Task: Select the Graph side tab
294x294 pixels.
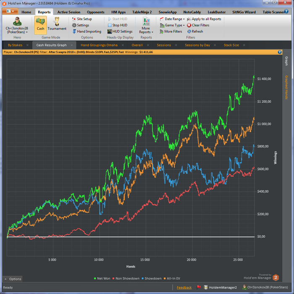Action: coord(286,61)
